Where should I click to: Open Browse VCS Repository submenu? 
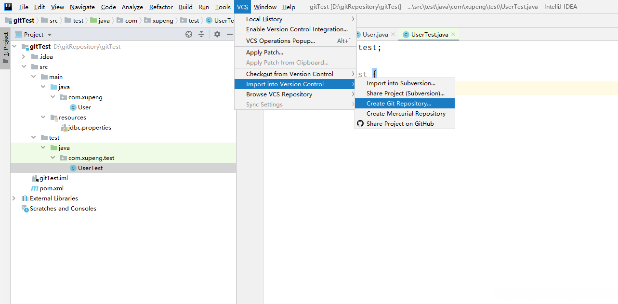tap(295, 94)
